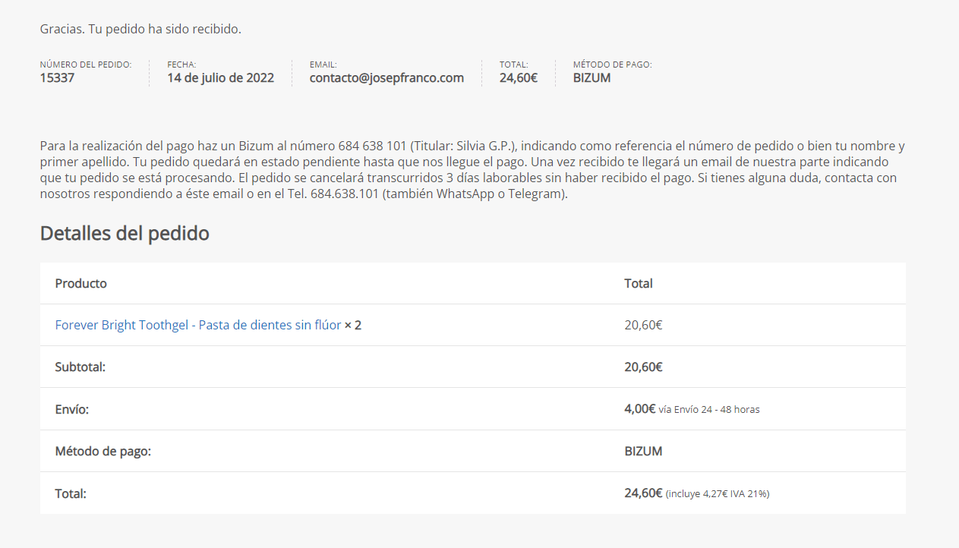Click the 'Total' column header

[x=639, y=283]
